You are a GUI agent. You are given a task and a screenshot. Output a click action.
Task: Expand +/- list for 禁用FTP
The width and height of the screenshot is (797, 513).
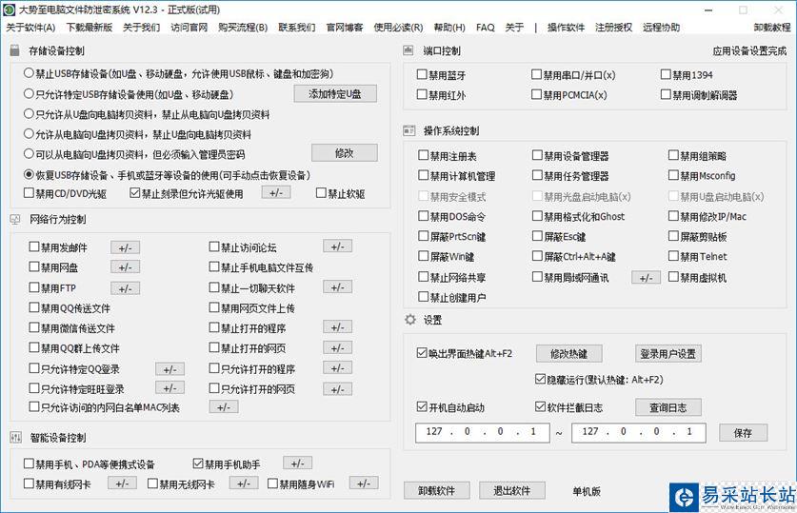click(x=125, y=288)
